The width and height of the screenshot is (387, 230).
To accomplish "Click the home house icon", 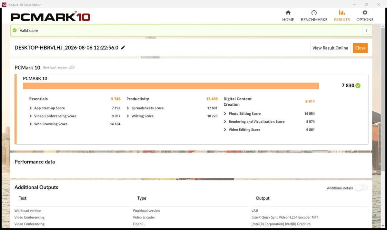I will pyautogui.click(x=288, y=13).
